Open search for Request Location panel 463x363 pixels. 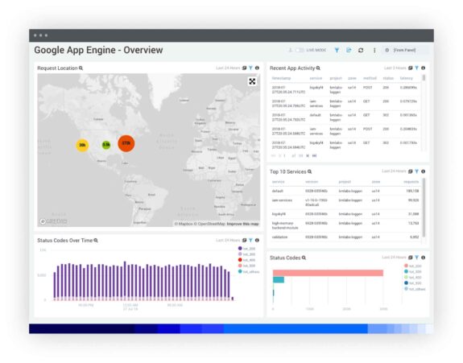click(x=81, y=68)
